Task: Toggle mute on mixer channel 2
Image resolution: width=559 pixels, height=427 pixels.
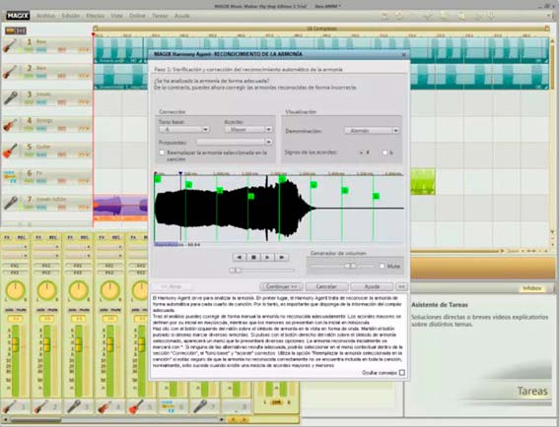Action: click(x=52, y=310)
